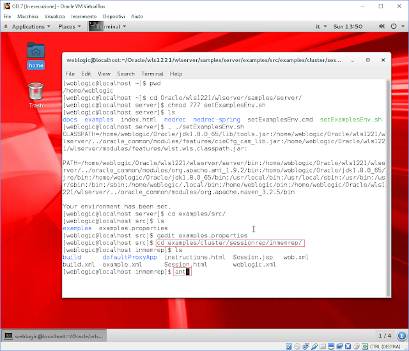Screen dimensions: 409x351
Task: Click the VirtualBox display status icon
Action: [331, 347]
